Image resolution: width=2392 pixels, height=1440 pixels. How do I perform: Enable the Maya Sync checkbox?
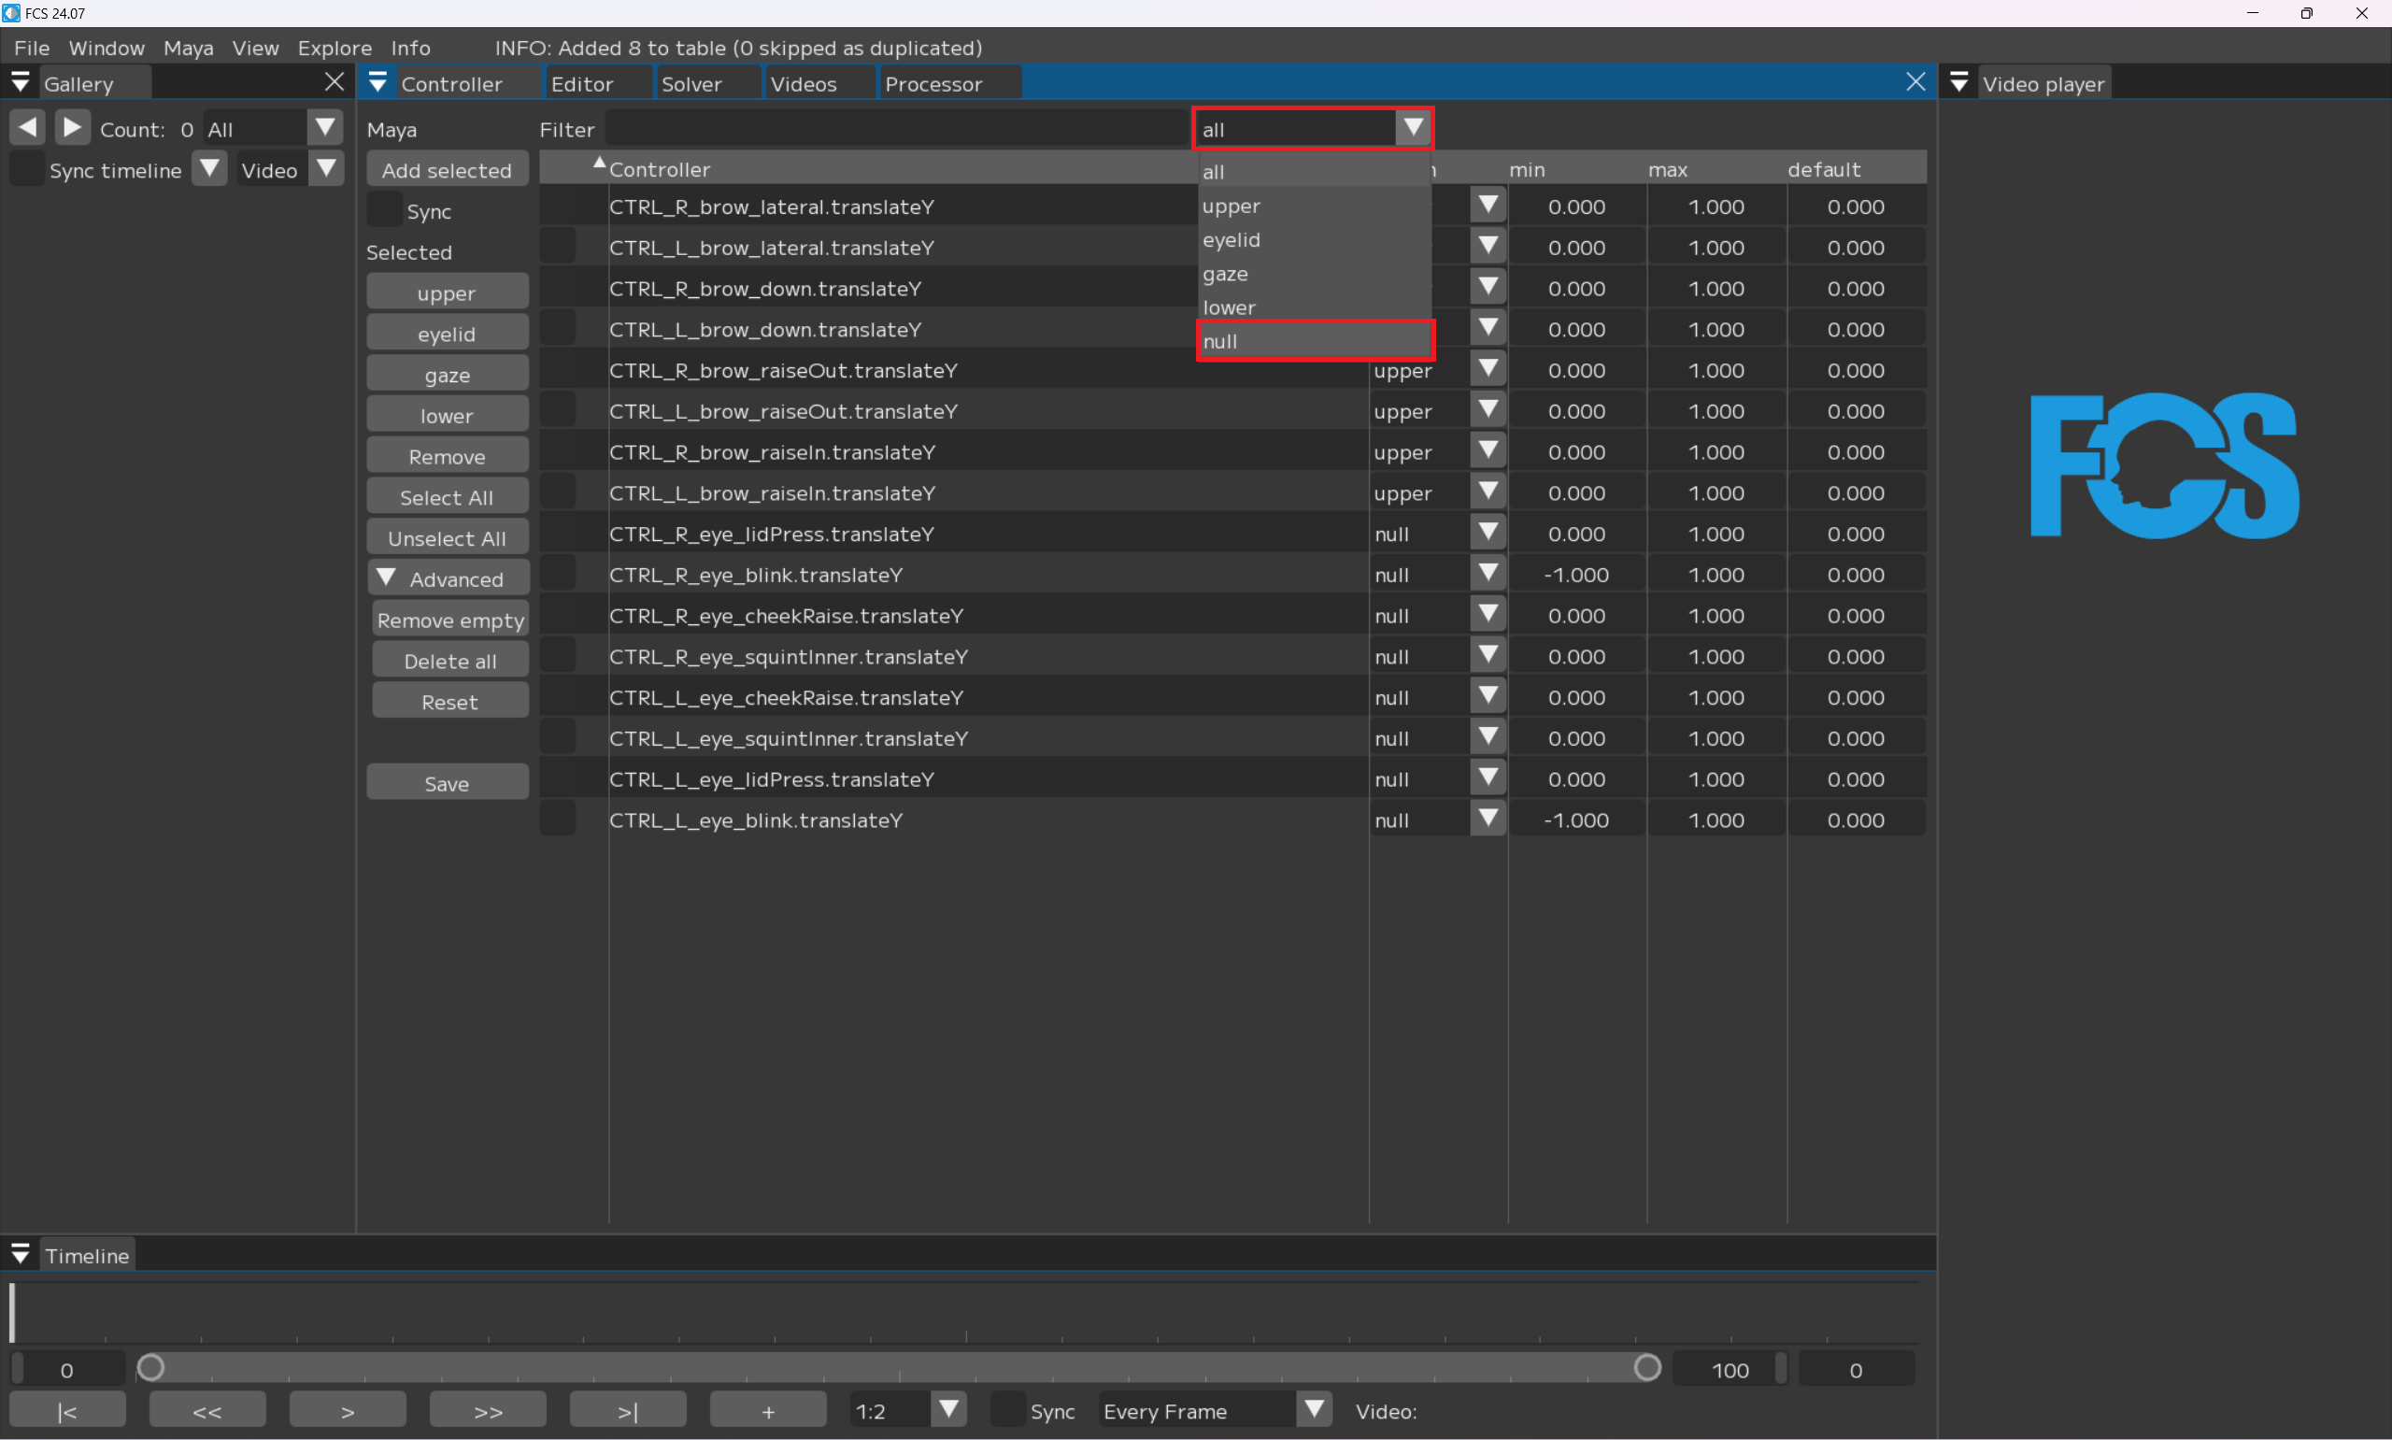click(x=384, y=210)
